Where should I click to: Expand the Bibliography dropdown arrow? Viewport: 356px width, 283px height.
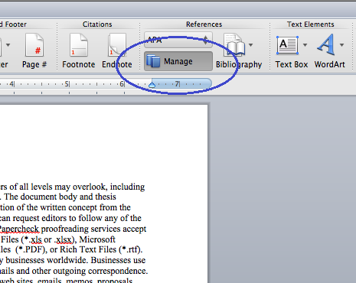[x=251, y=45]
